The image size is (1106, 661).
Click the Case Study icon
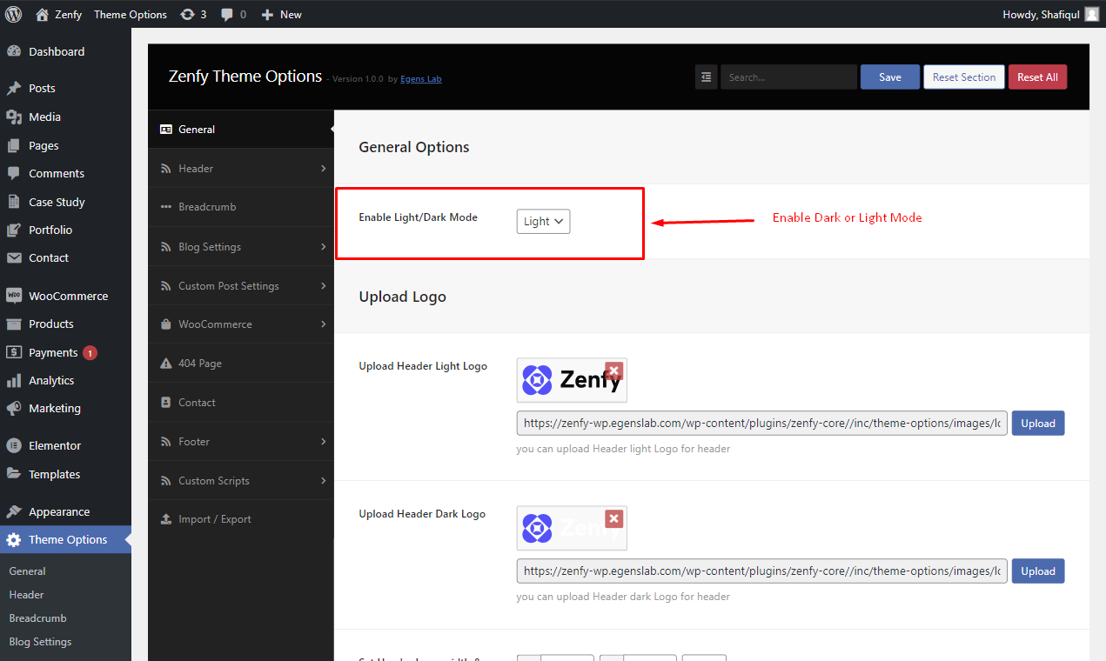(x=13, y=202)
